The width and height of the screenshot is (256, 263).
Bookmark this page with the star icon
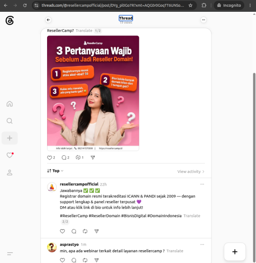pos(190,6)
